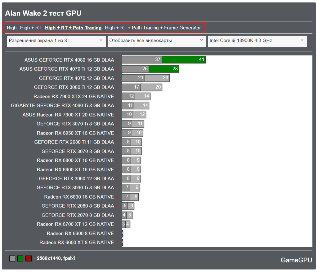Click 'ASUS GEFORCE RTX 4080 16 GB DLAA' label
This screenshot has height=272, width=318.
coord(69,60)
